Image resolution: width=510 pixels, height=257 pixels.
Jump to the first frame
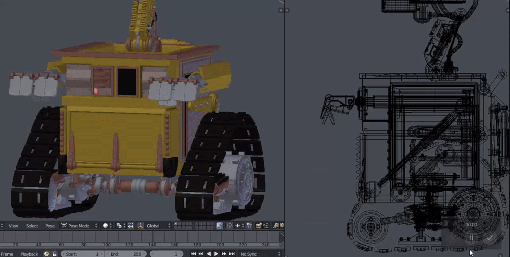[x=193, y=254]
